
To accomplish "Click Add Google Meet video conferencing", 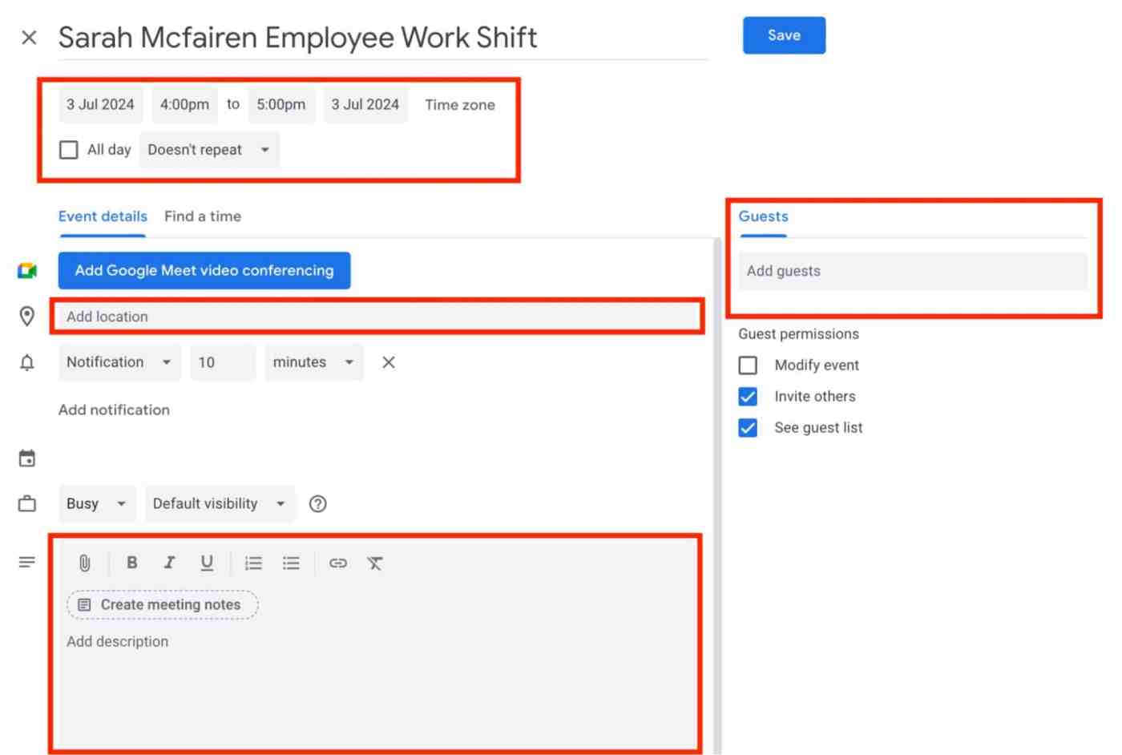I will tap(204, 270).
